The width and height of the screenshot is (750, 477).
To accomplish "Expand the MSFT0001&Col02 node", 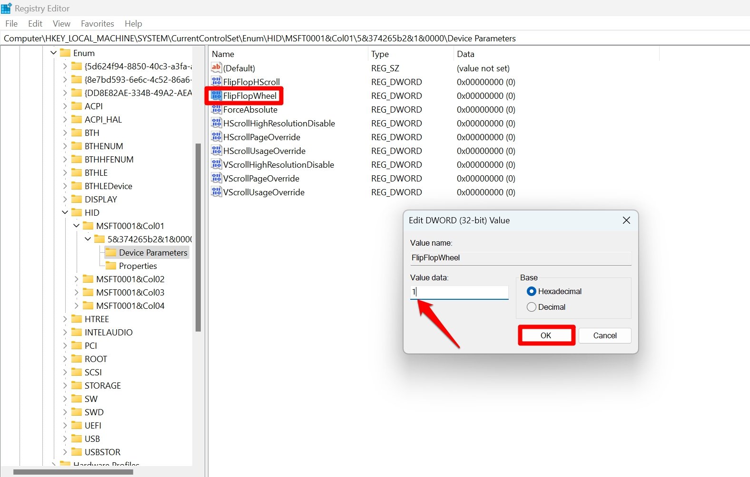I will pyautogui.click(x=77, y=279).
